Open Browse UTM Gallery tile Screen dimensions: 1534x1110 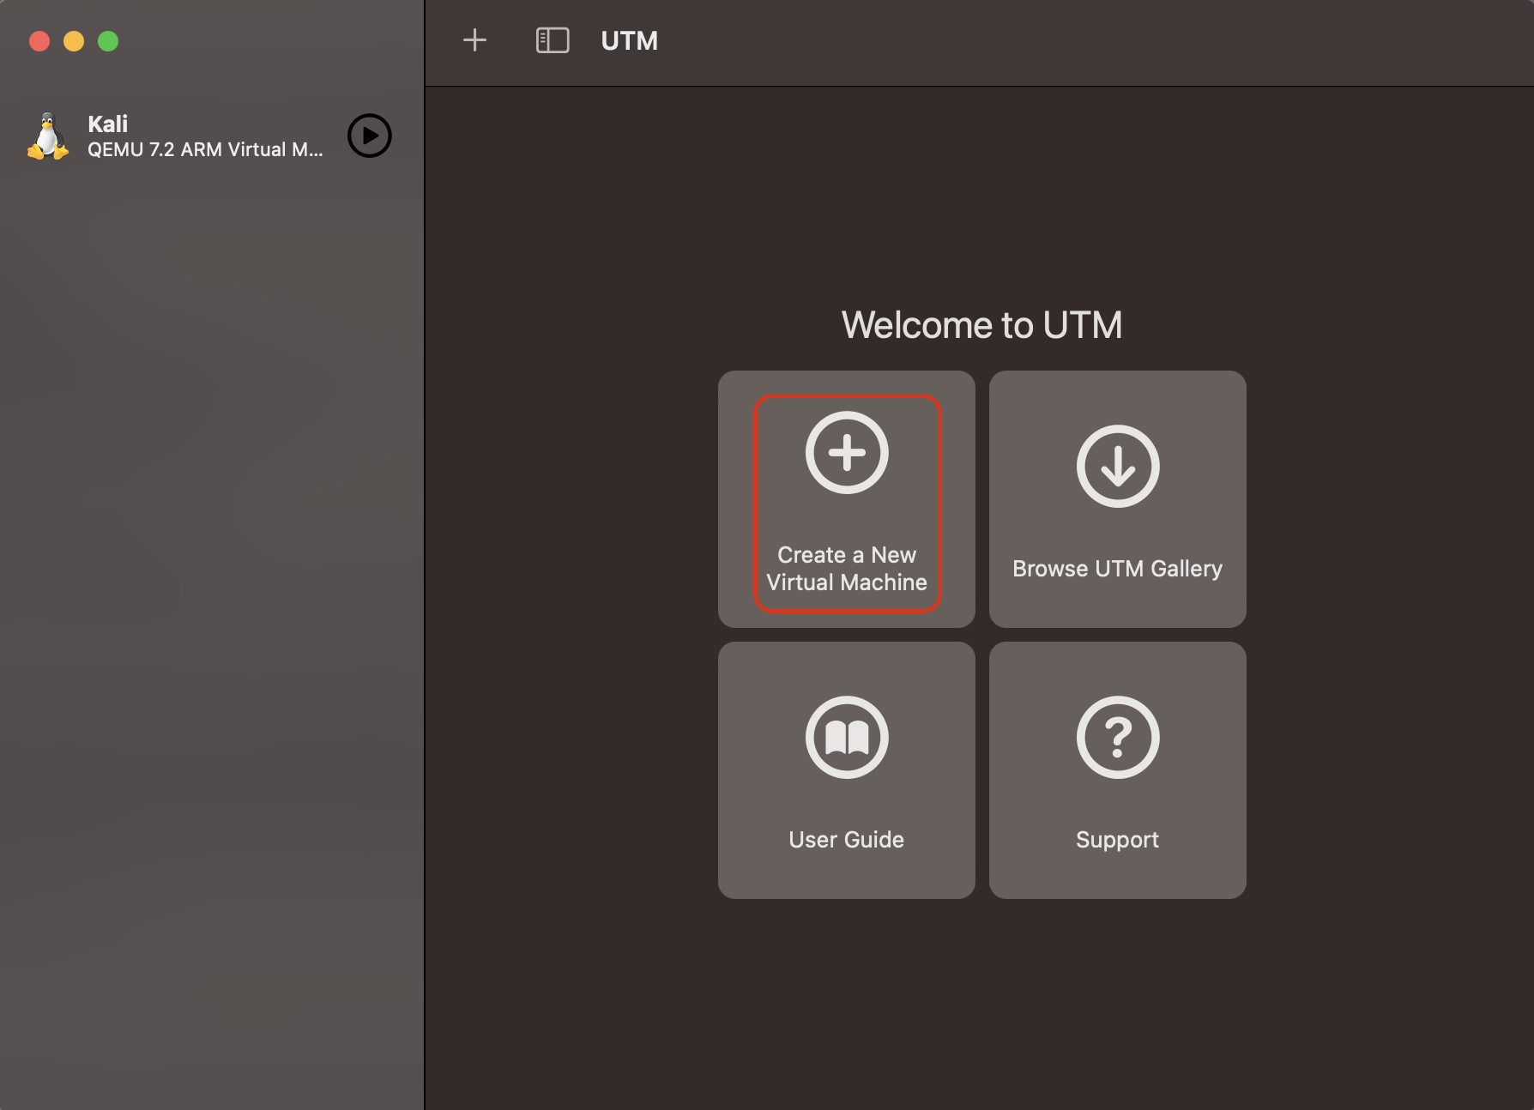(1117, 499)
